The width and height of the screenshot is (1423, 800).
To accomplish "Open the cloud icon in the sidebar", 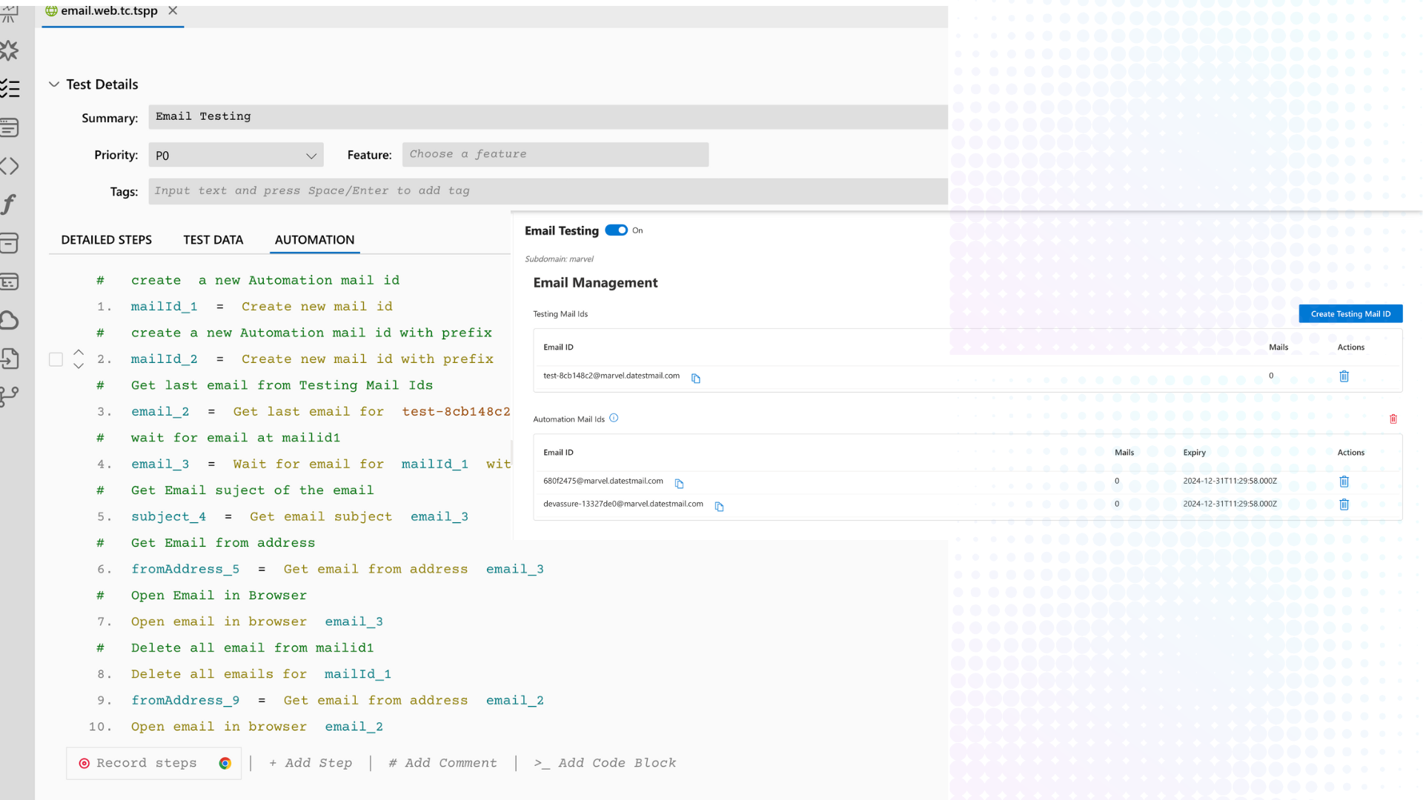I will click(x=10, y=320).
